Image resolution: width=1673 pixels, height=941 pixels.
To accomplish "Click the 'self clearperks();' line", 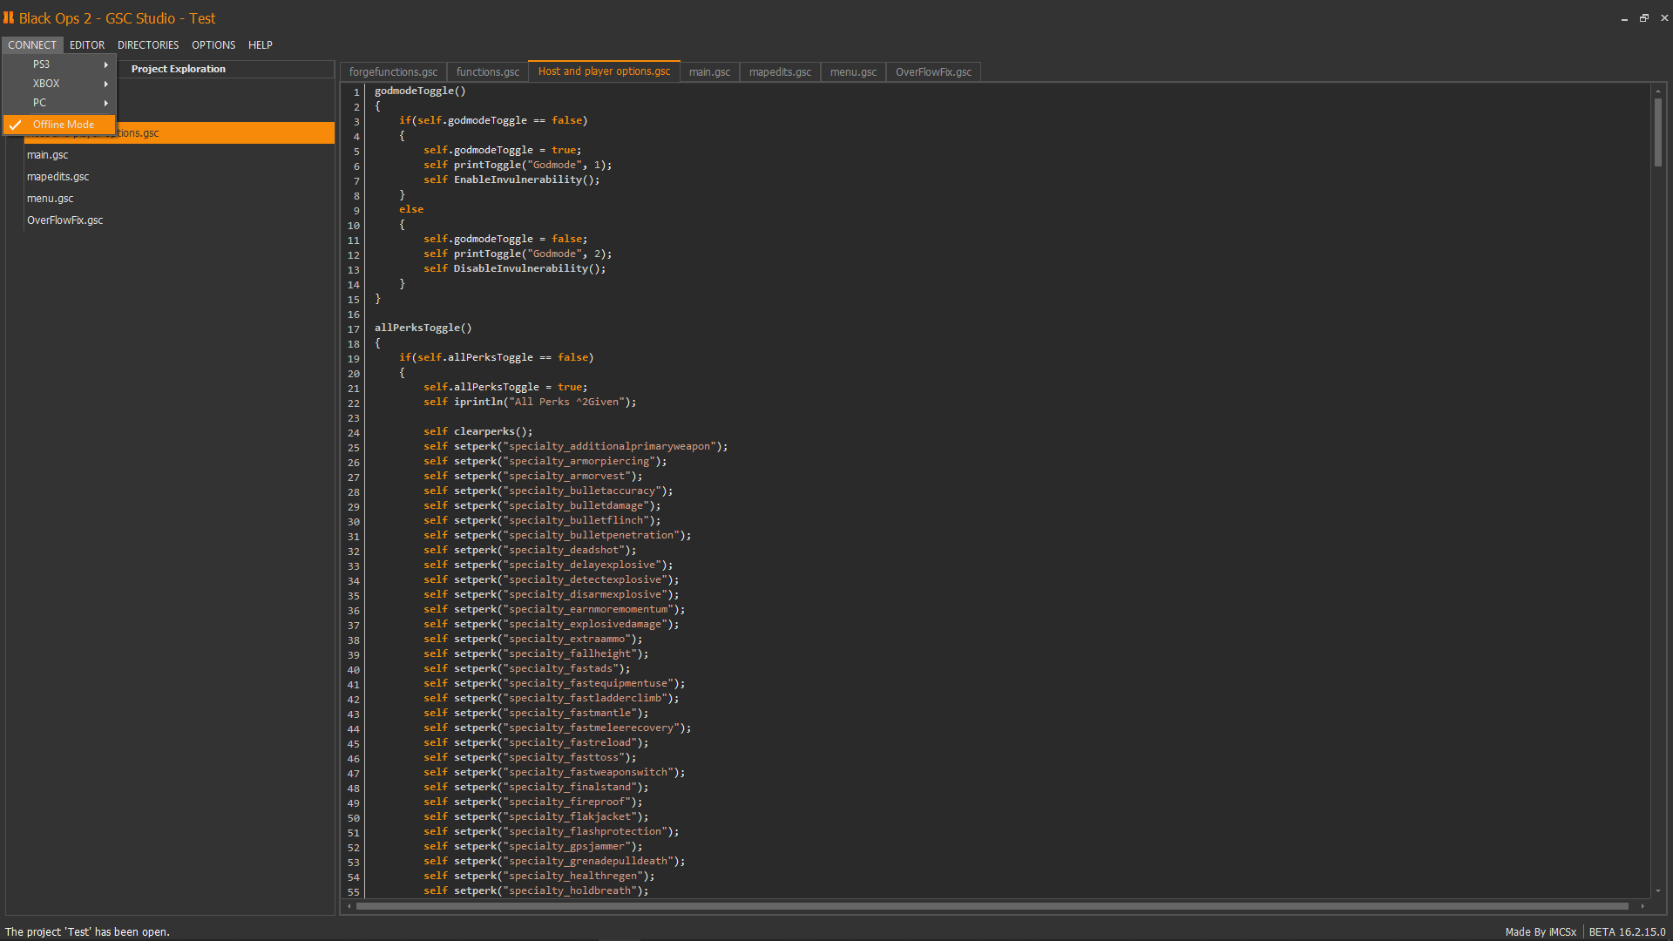I will click(478, 431).
